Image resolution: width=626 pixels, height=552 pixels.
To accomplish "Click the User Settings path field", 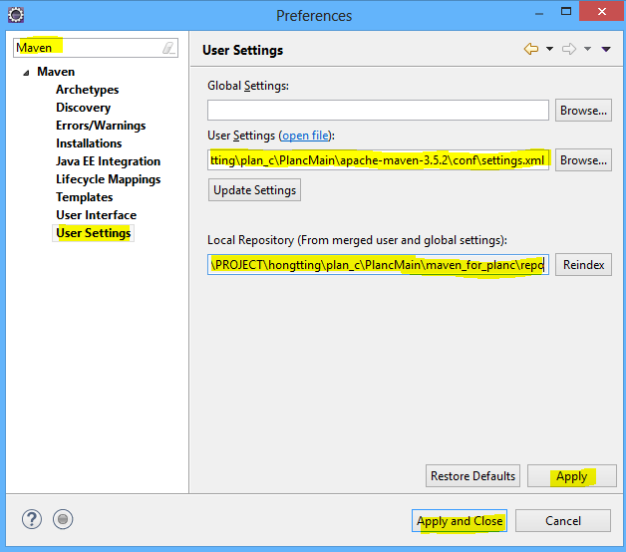I will [x=378, y=159].
